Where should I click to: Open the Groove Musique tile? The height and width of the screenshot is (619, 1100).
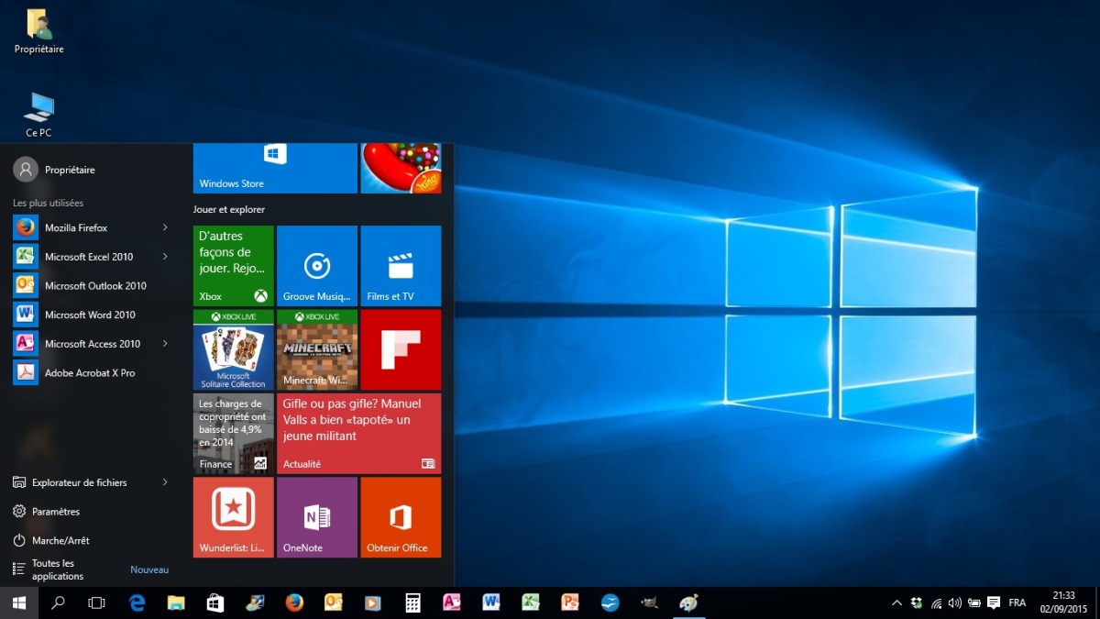click(x=317, y=266)
